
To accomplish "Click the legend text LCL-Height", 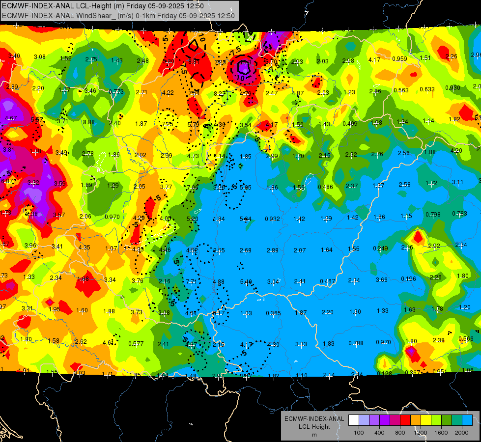I will 314,427.
